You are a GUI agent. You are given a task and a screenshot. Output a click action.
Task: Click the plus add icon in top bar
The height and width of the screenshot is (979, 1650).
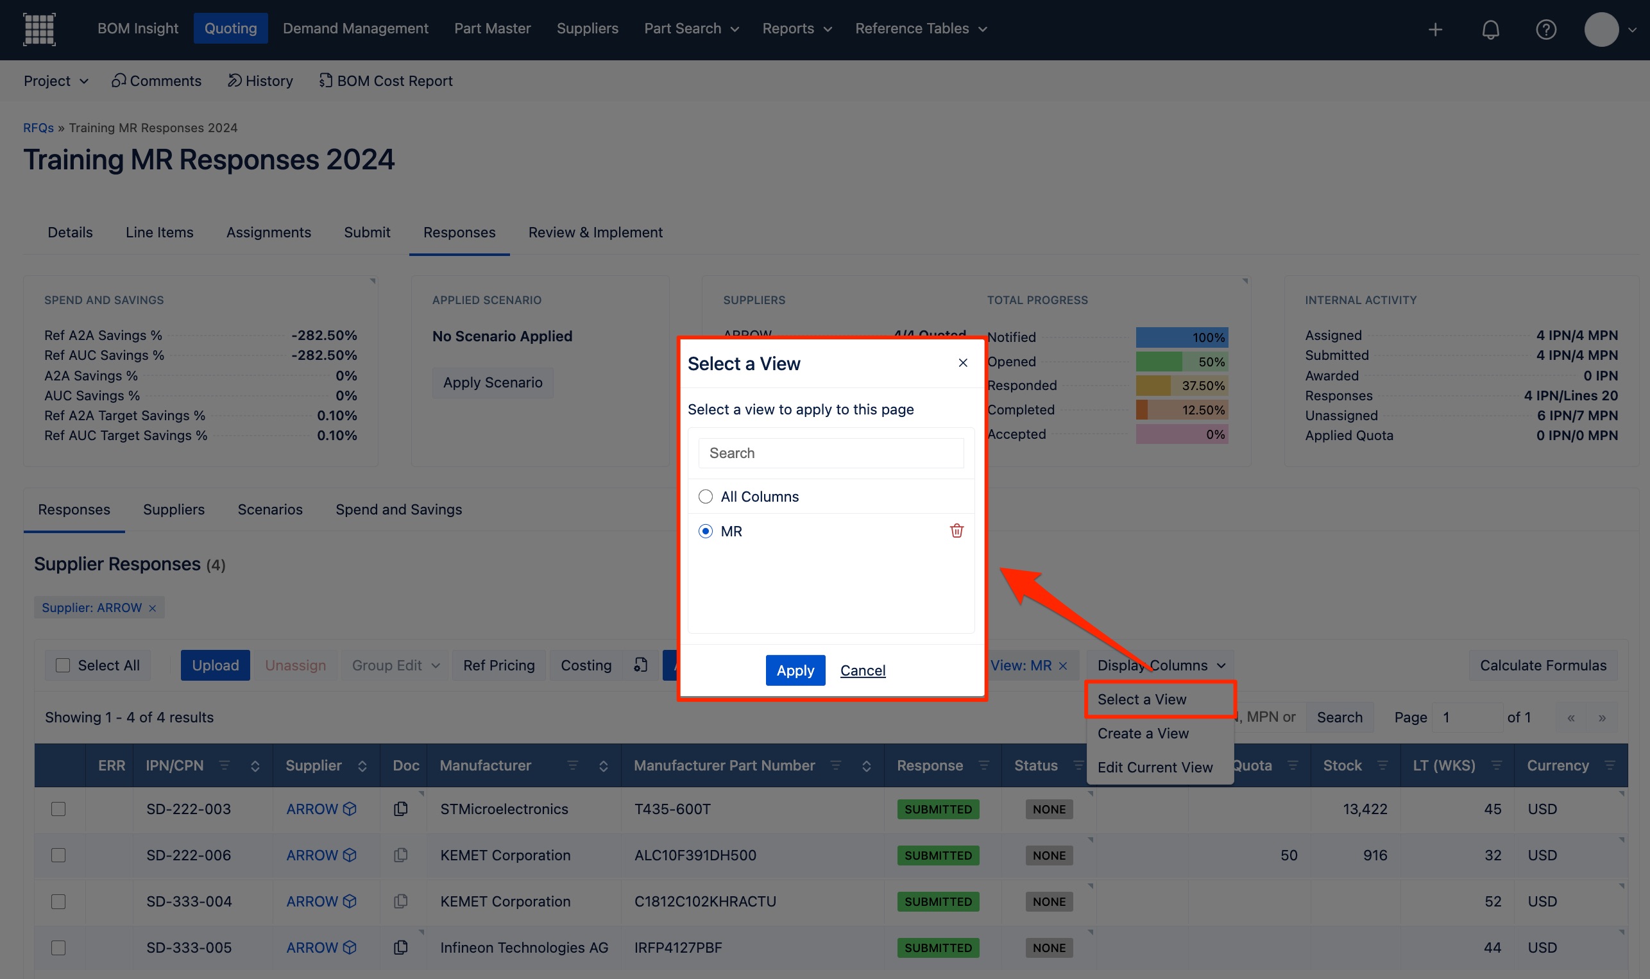coord(1435,29)
